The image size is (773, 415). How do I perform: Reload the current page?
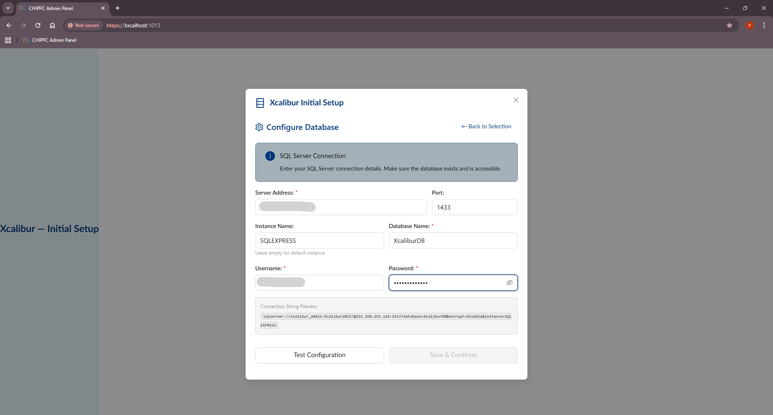coord(38,25)
